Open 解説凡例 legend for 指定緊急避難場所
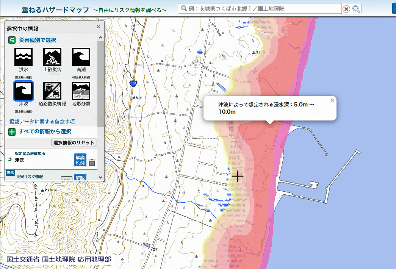 (80, 160)
